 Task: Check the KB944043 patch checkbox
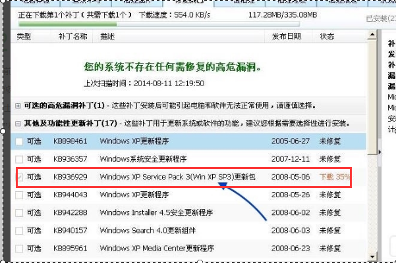pyautogui.click(x=19, y=195)
